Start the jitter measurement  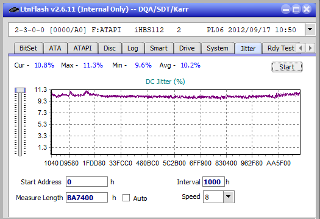click(x=287, y=67)
